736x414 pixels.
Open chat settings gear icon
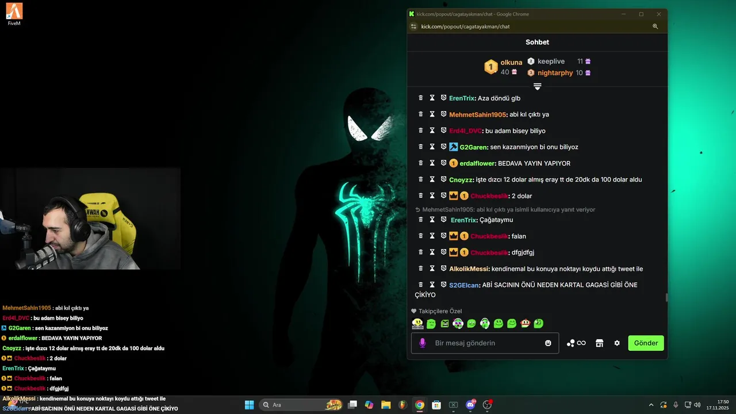click(617, 343)
